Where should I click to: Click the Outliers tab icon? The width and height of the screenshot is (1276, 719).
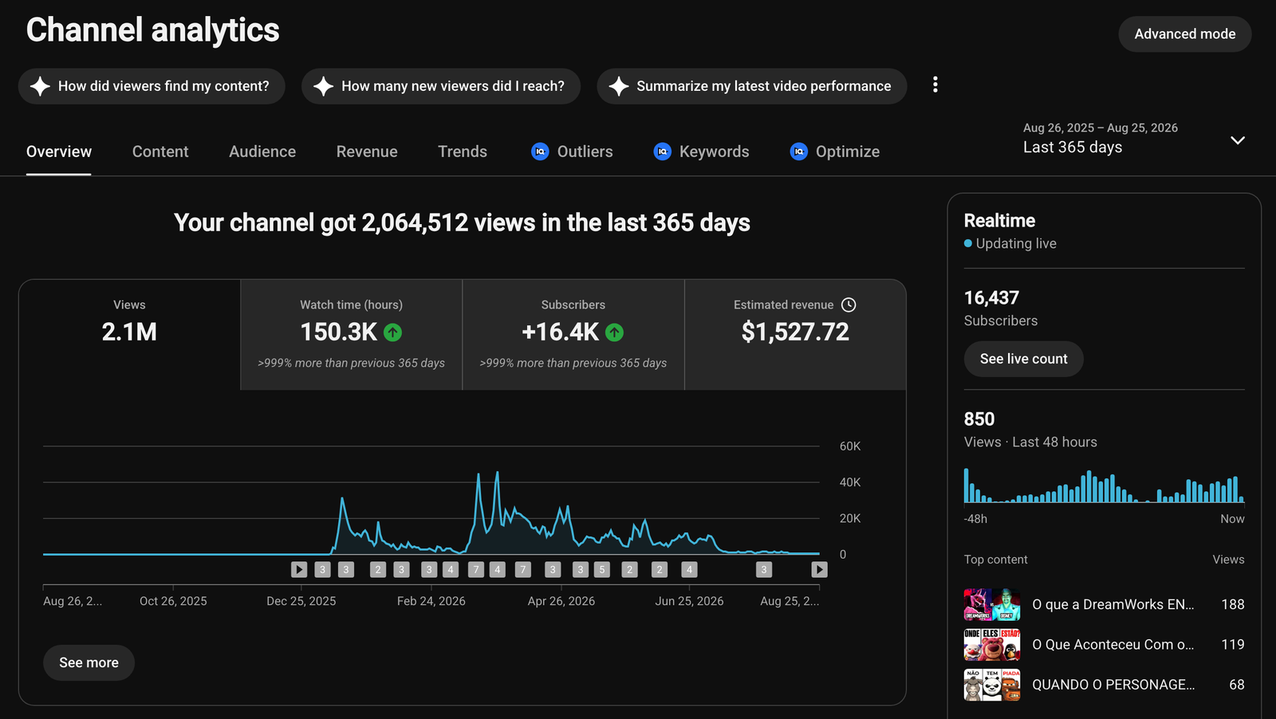point(540,151)
